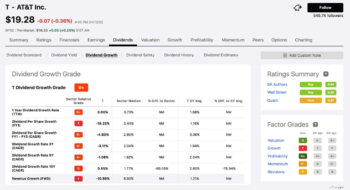Click grade badge for Dividend Growth Rate 10Y
350x190 pixels.
tap(78, 168)
